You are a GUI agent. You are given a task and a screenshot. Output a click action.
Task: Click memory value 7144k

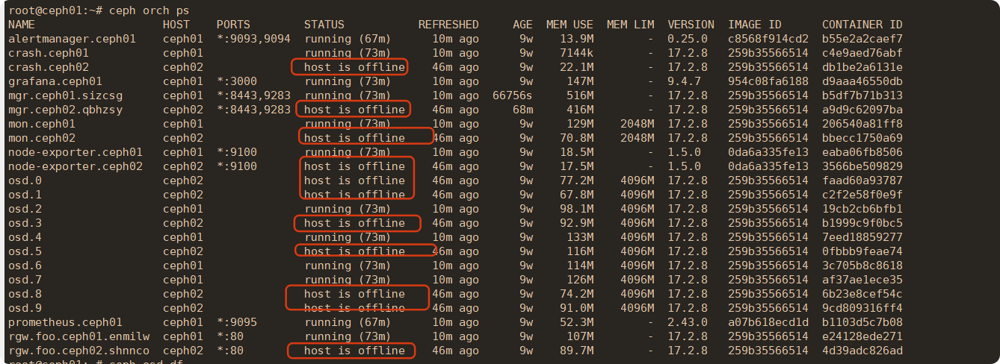point(576,53)
